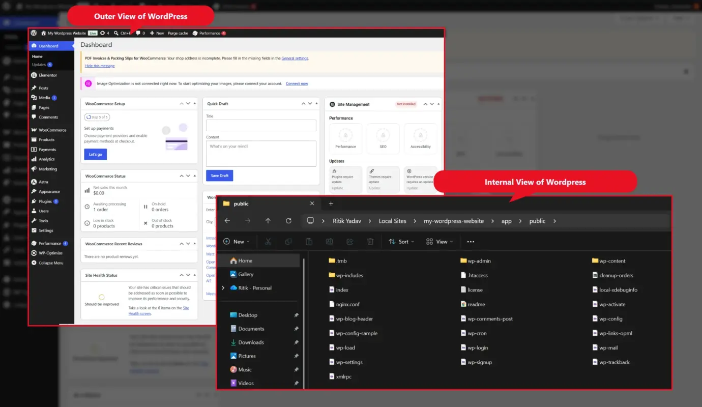Go back using File Explorer's back arrow
The image size is (702, 407).
click(x=227, y=221)
